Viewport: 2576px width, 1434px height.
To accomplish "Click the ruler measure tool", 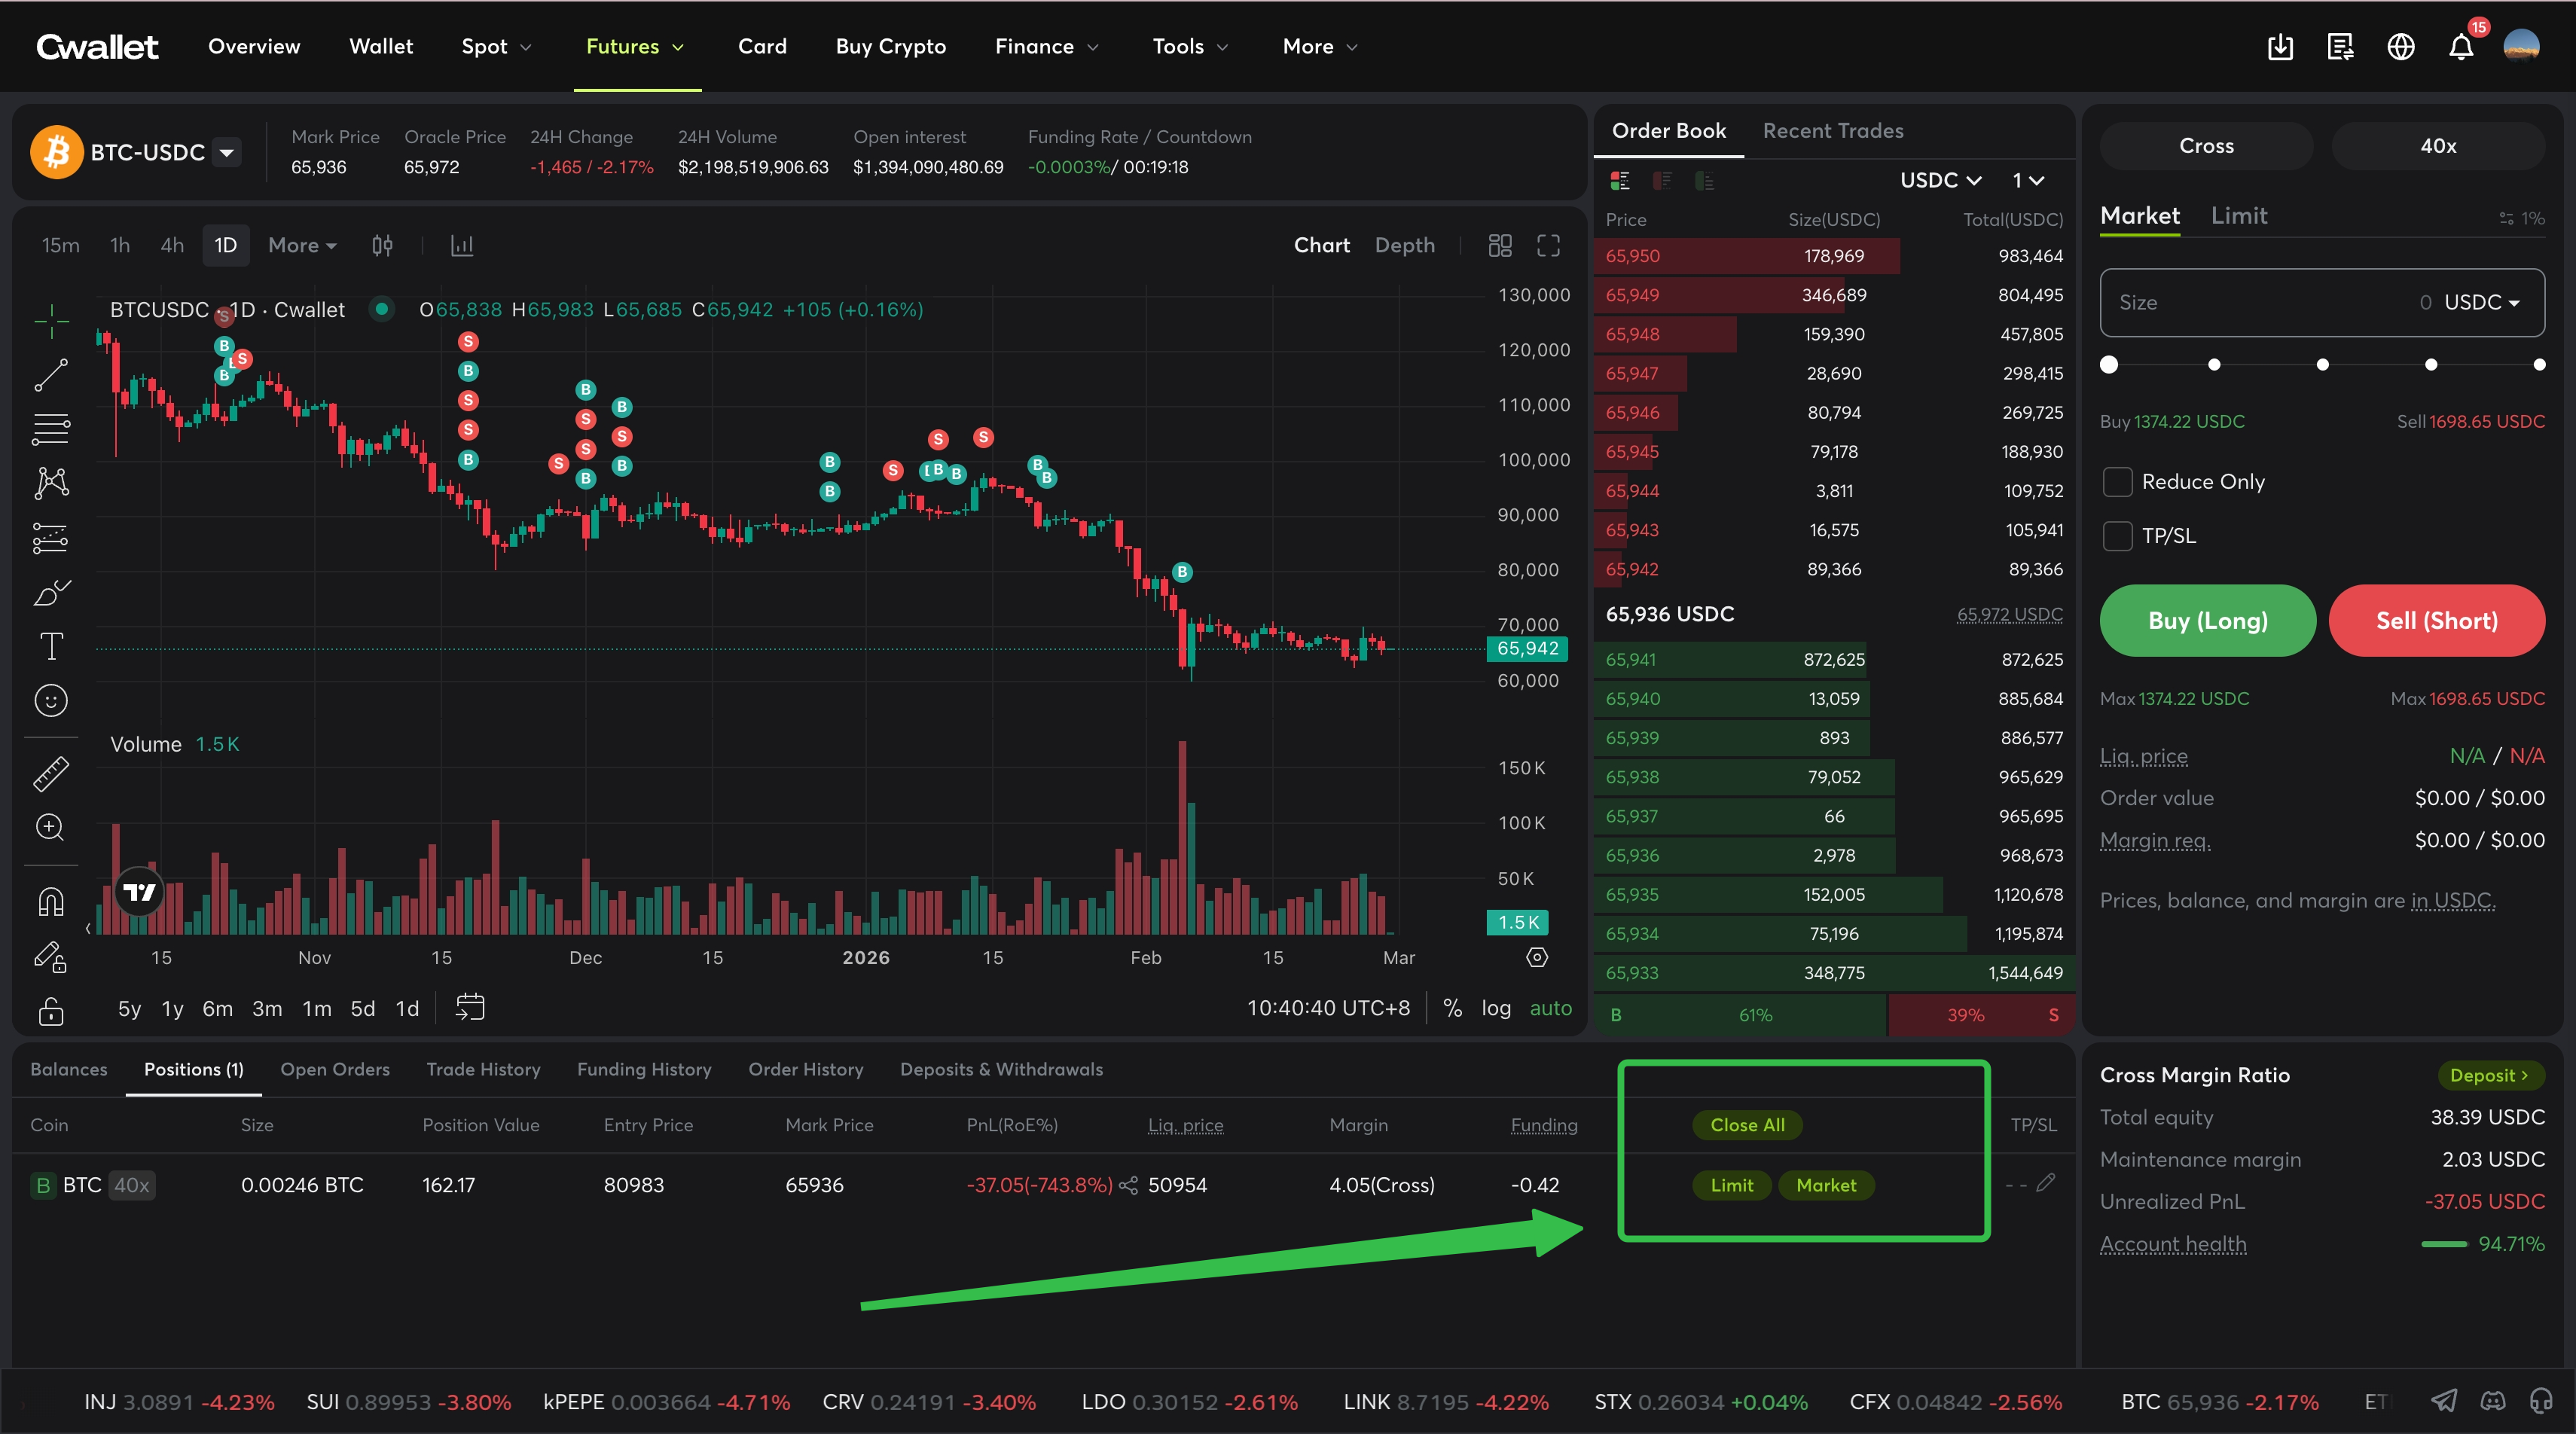I will 51,773.
